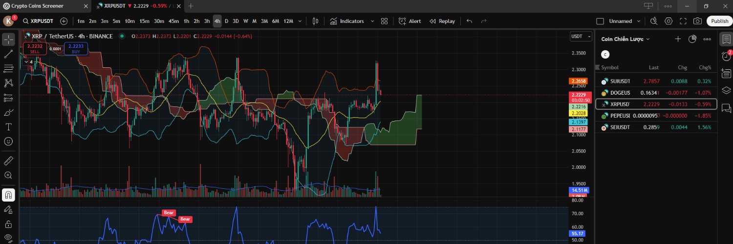This screenshot has height=244, width=733.
Task: Select the ruler measure tool
Action: pos(8,161)
